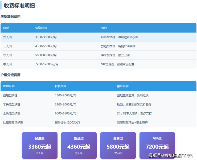The image size is (197, 160).
Task: Open the 尊享型 5800元起 pricing card
Action: point(118,145)
